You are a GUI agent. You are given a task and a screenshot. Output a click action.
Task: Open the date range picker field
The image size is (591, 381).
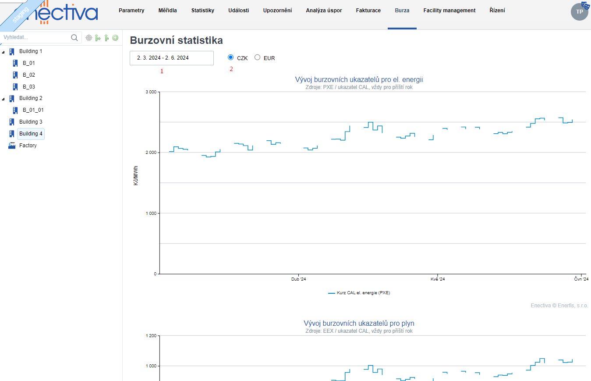pos(171,58)
